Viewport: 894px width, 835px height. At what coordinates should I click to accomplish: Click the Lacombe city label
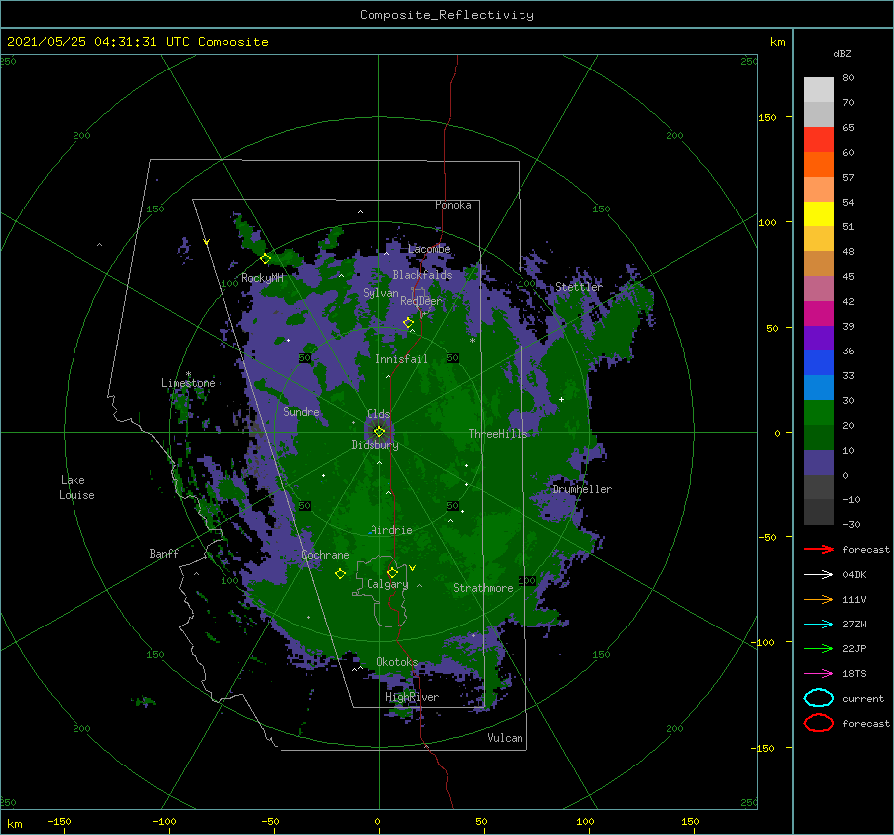(429, 249)
